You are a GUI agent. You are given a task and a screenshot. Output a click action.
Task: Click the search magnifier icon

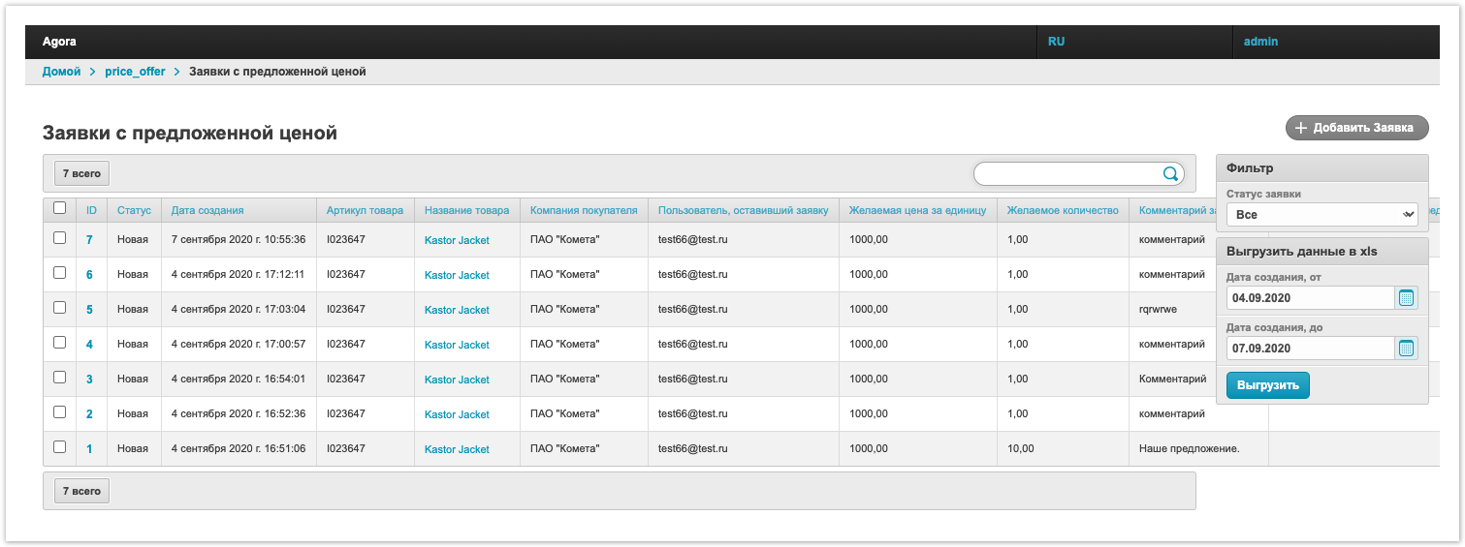pos(1170,174)
